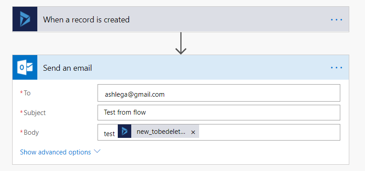Remove the new_tobedelet dynamic content token
Viewport: 365px width, 171px height.
point(193,133)
